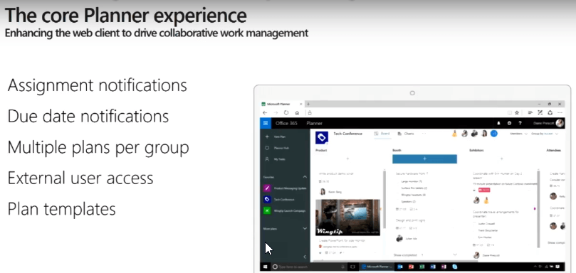Check the Trent Brouchette checklist item
The image size is (576, 273).
(x=475, y=230)
